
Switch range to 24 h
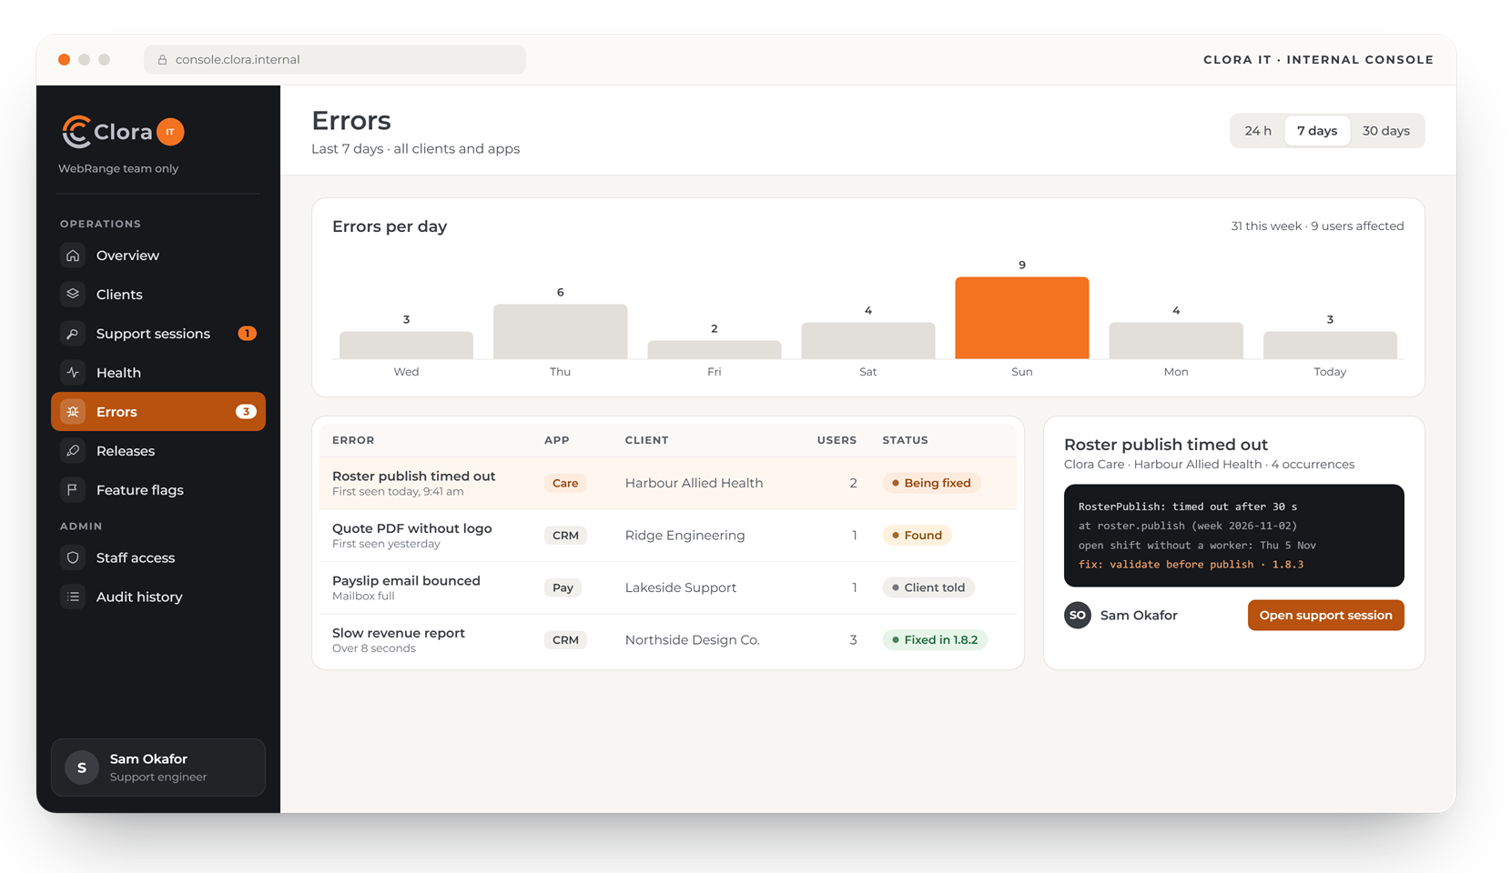pos(1258,131)
